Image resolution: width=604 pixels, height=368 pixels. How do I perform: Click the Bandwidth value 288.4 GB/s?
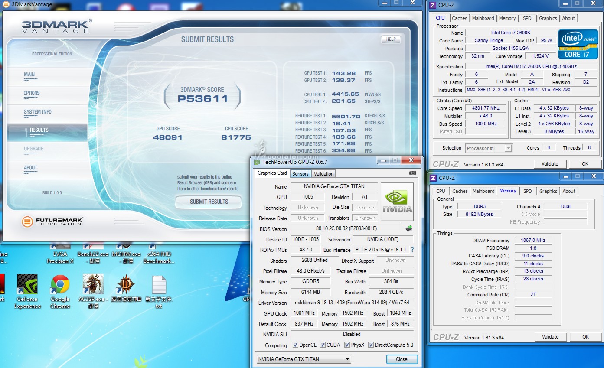[x=392, y=292]
